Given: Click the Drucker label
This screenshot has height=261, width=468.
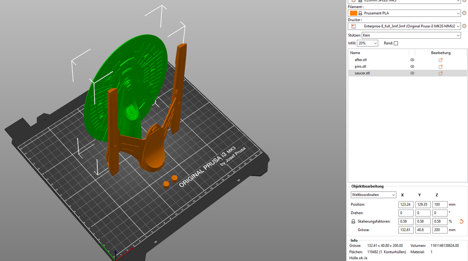Looking at the screenshot, I should pos(355,20).
